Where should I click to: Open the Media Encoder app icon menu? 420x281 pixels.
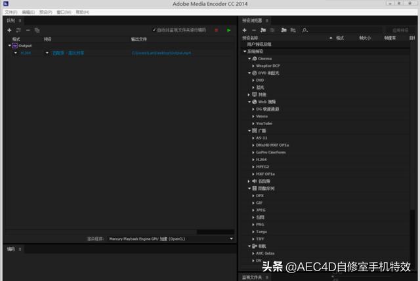click(6, 4)
